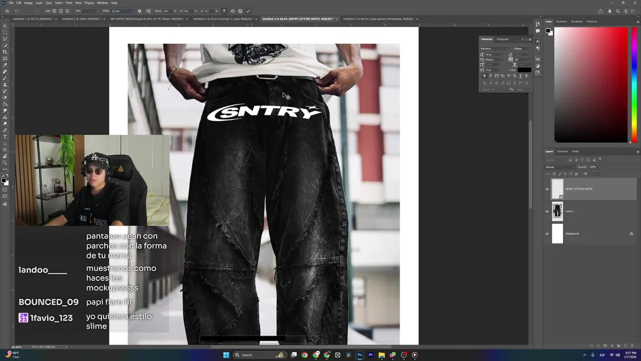Toggle Faux Bold in Character panel
The width and height of the screenshot is (641, 361).
pos(484,76)
